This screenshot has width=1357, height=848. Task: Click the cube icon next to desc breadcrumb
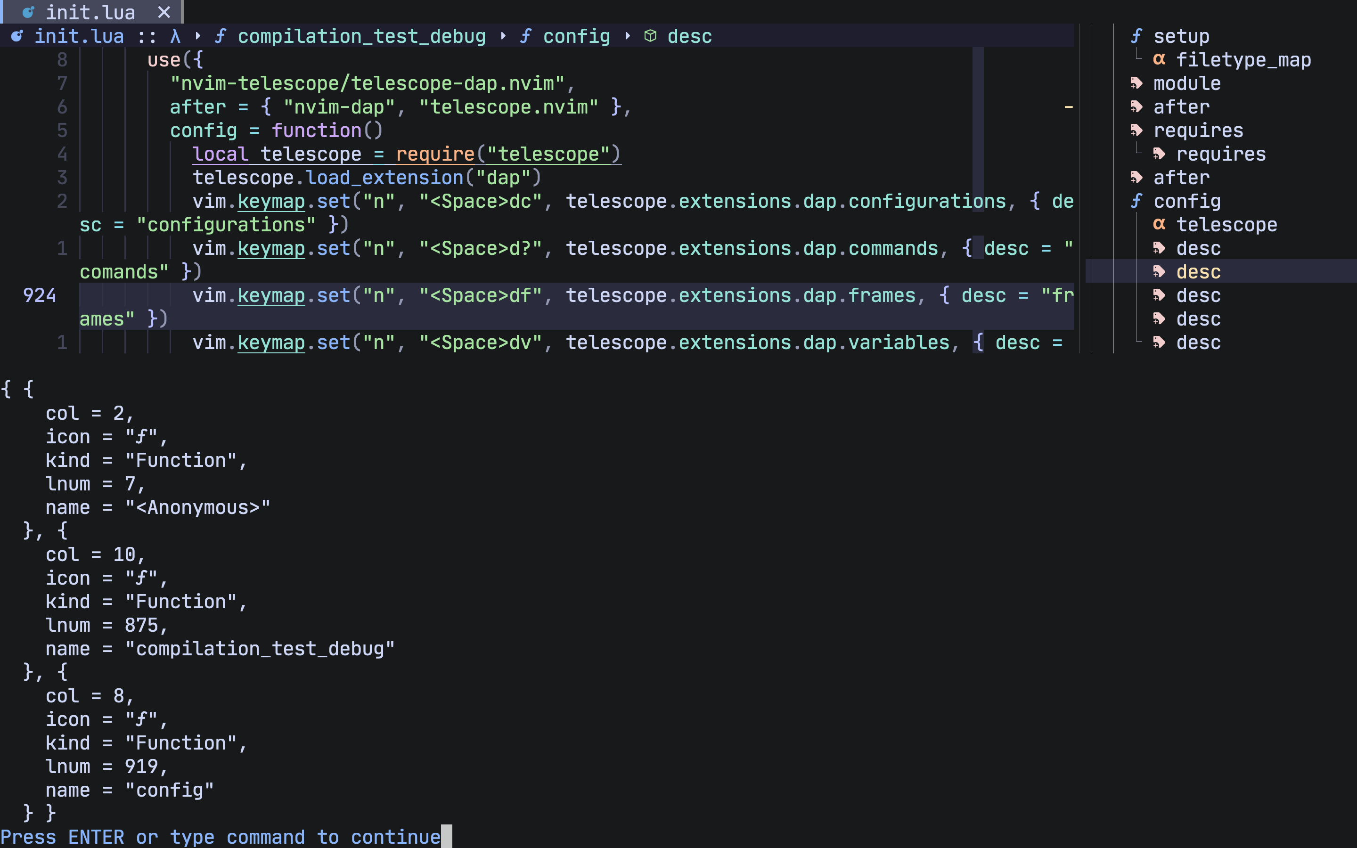[x=650, y=36]
